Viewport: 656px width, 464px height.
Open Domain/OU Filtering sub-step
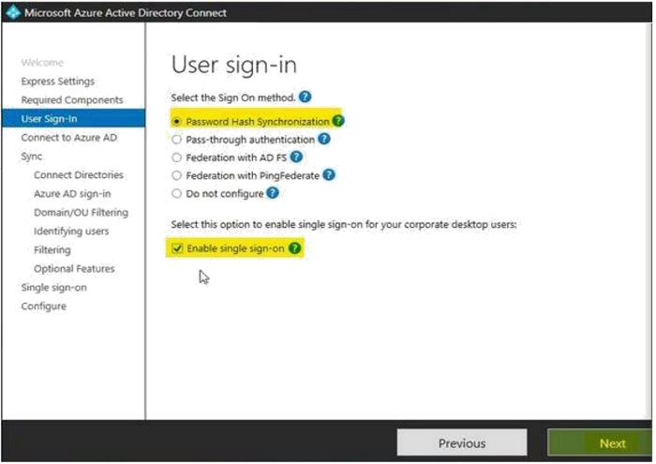(82, 213)
